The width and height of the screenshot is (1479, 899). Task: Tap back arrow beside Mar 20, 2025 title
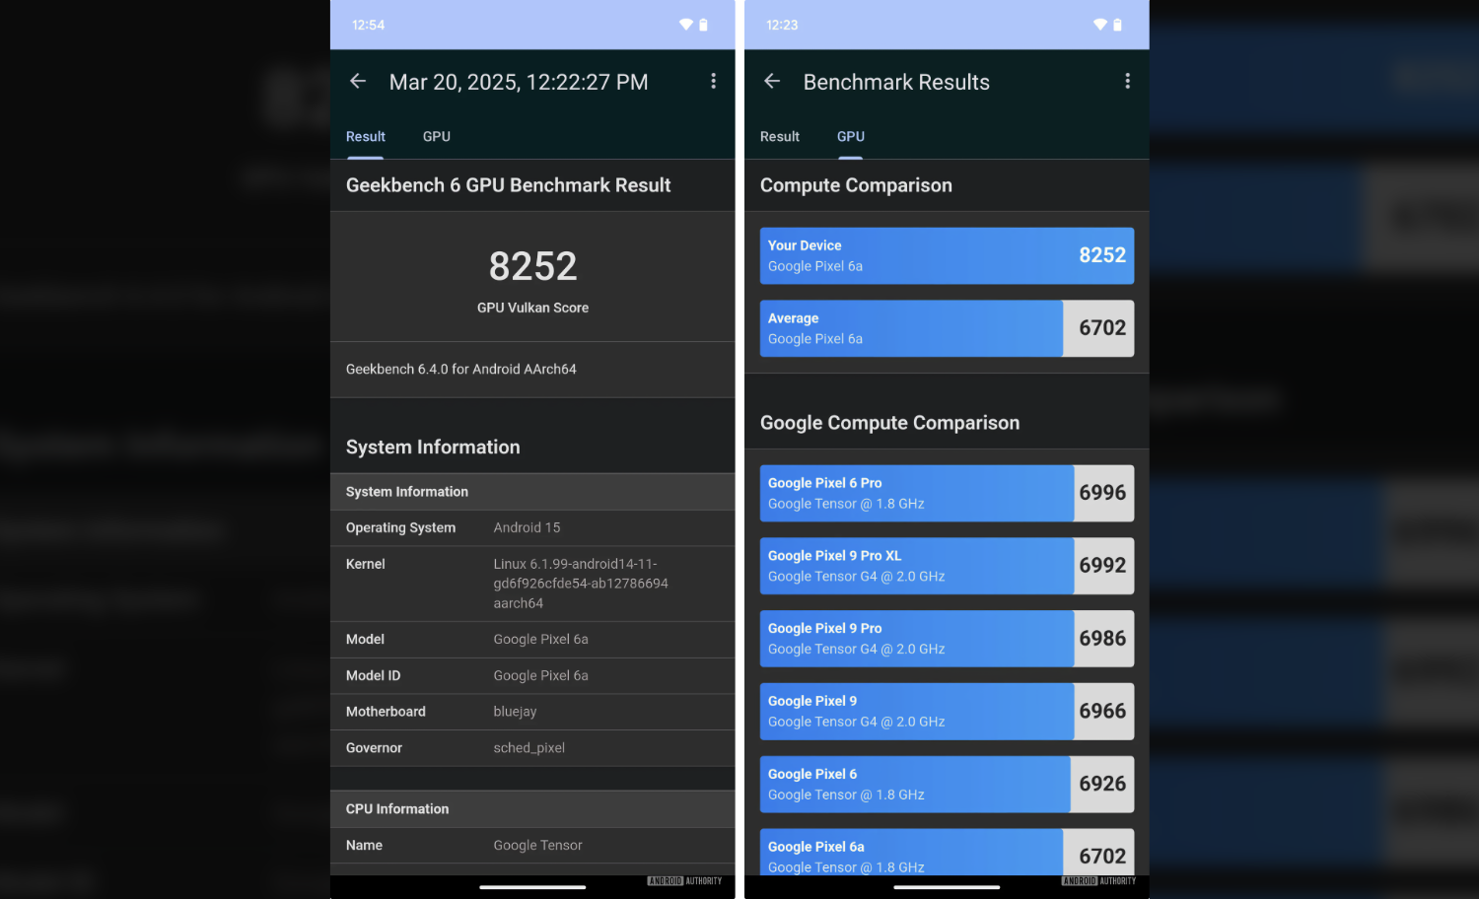pyautogui.click(x=358, y=82)
